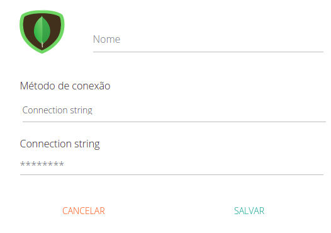Click the green leaf inside the shield

click(42, 31)
